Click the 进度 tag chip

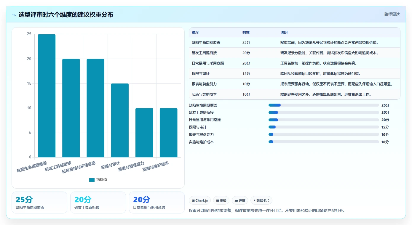tap(240, 200)
